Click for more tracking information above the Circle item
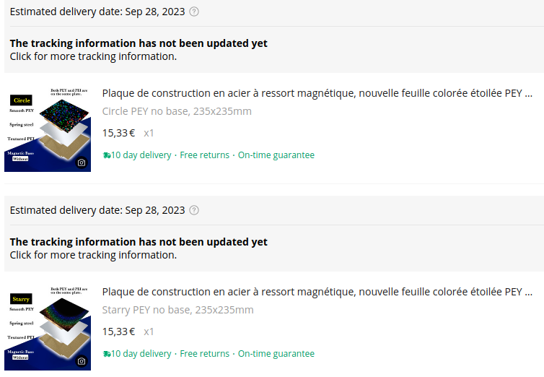Image resolution: width=544 pixels, height=377 pixels. tap(93, 56)
